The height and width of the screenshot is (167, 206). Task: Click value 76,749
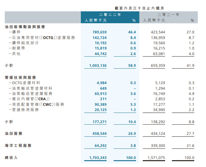(x=159, y=94)
